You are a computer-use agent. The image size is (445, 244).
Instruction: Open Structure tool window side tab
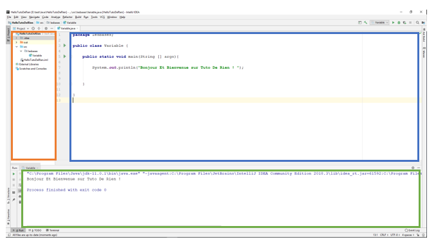8,196
